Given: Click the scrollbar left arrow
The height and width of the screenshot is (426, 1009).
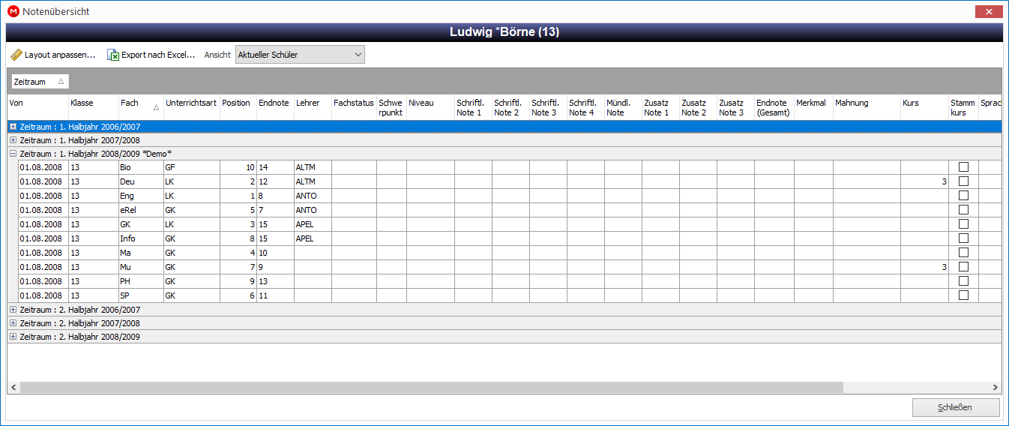Looking at the screenshot, I should click(x=13, y=388).
